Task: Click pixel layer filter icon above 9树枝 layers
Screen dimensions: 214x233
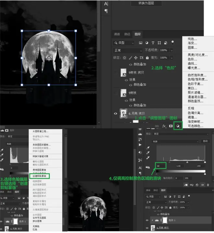Action: pos(140,43)
